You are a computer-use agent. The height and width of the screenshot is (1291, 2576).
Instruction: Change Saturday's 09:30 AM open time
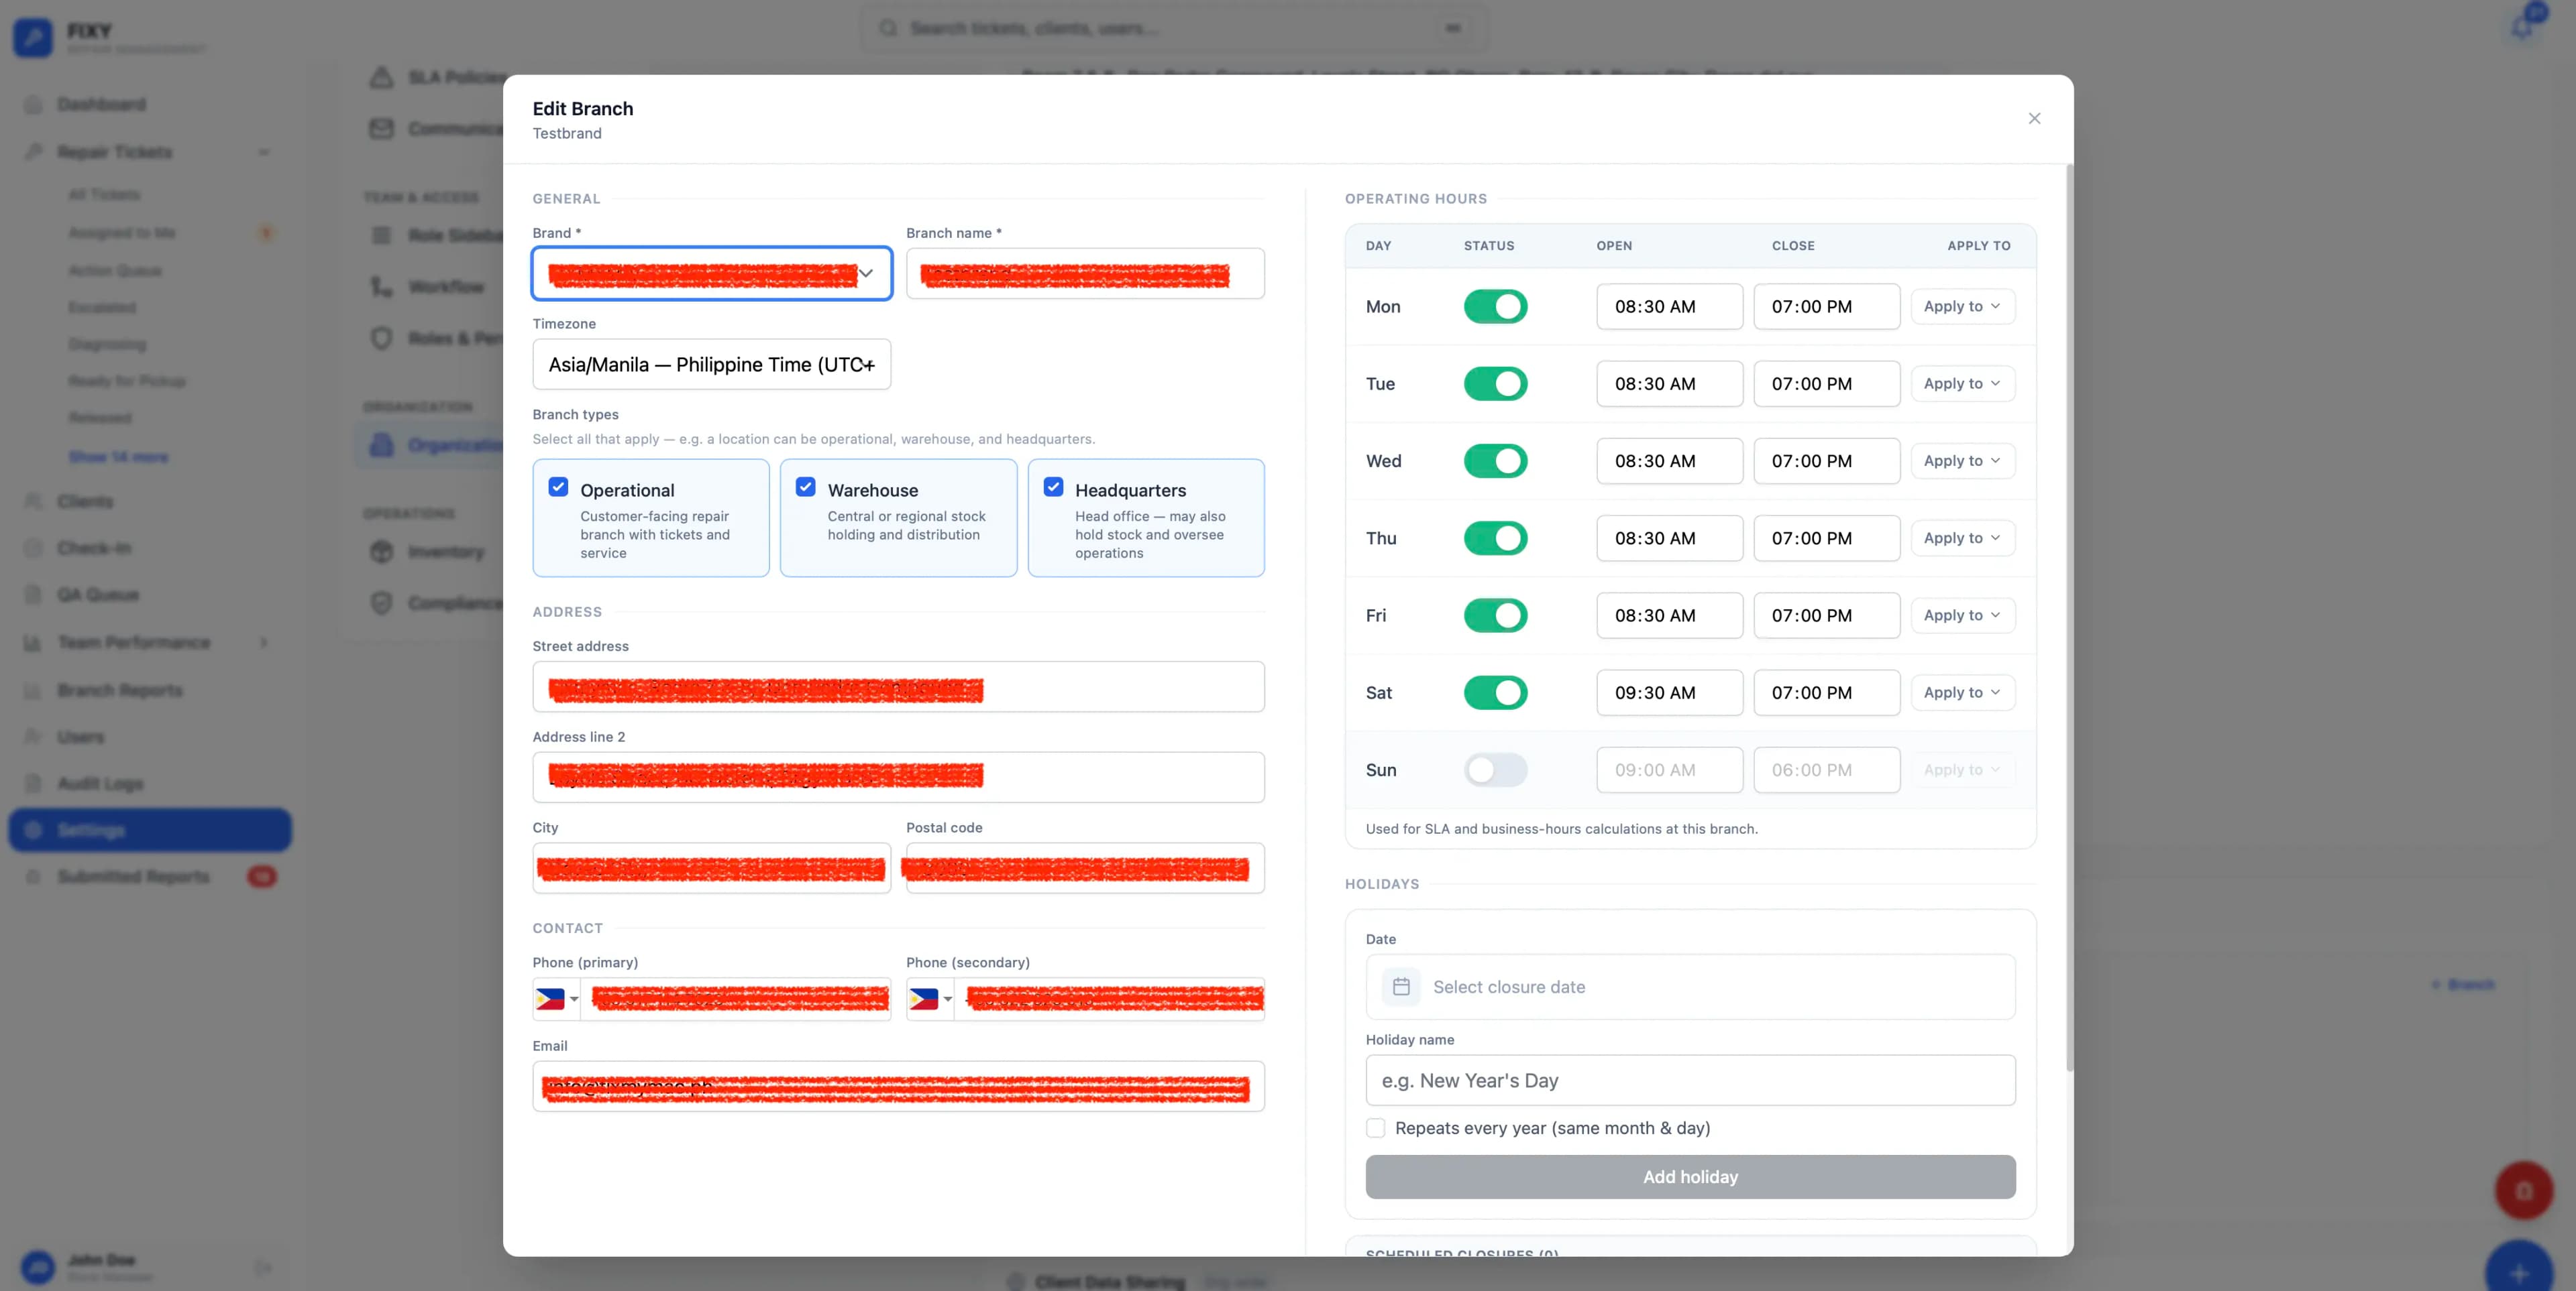pos(1669,692)
